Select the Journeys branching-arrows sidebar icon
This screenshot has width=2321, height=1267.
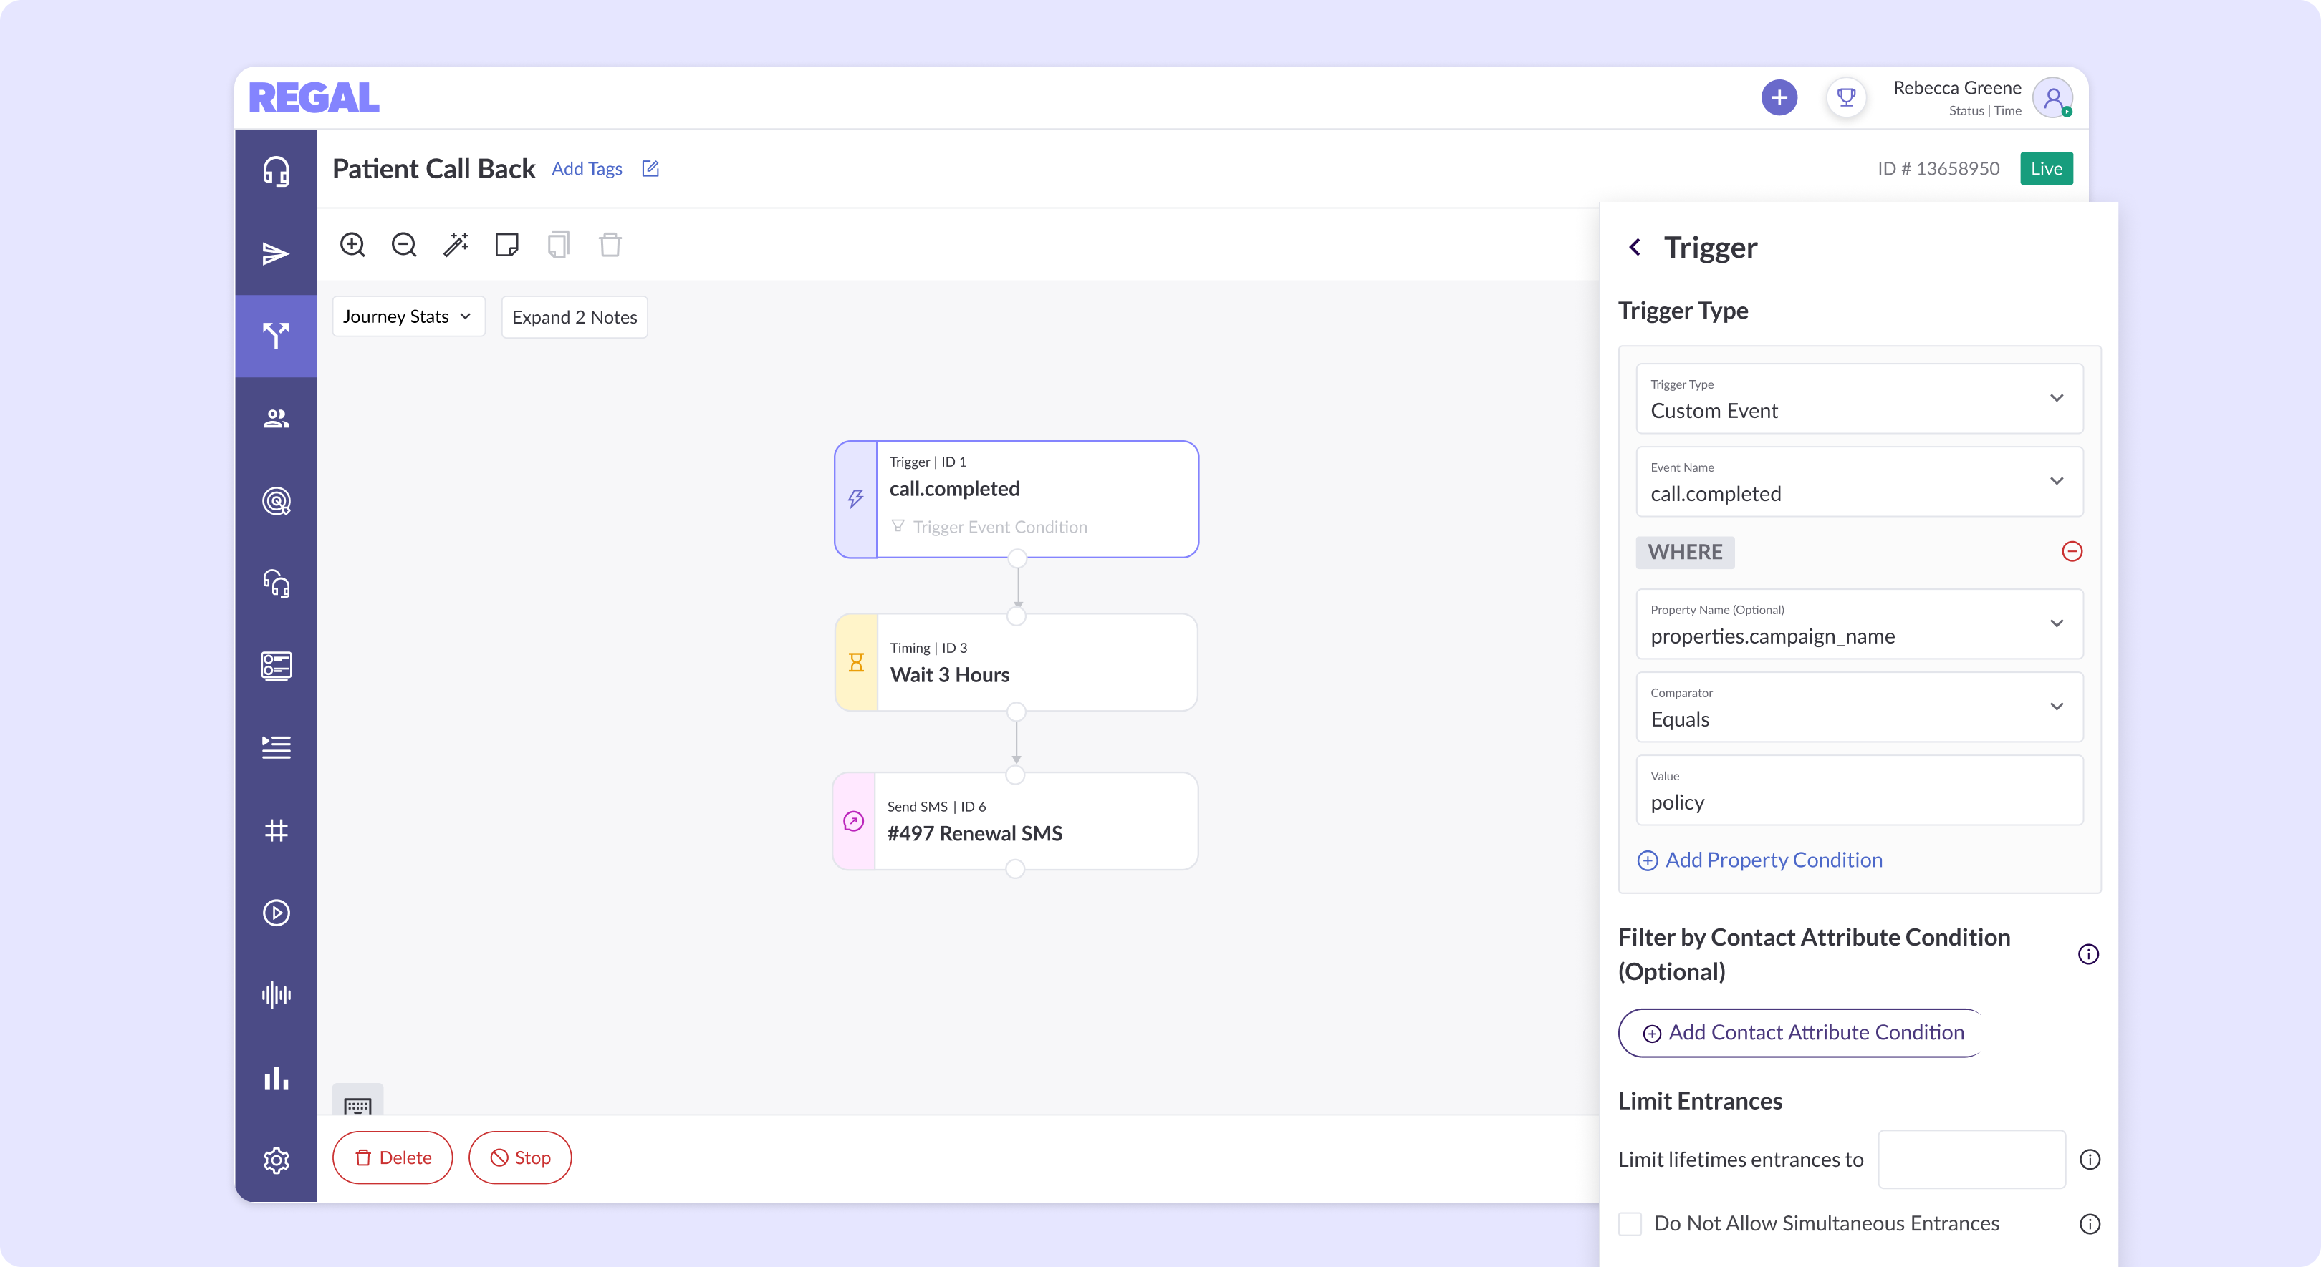(276, 336)
